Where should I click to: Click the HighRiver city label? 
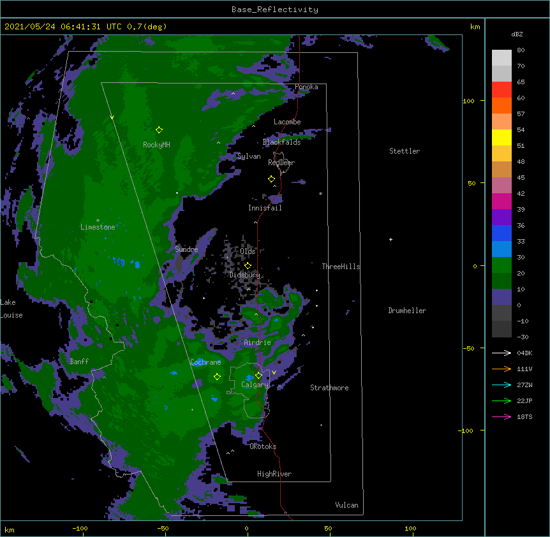point(274,474)
